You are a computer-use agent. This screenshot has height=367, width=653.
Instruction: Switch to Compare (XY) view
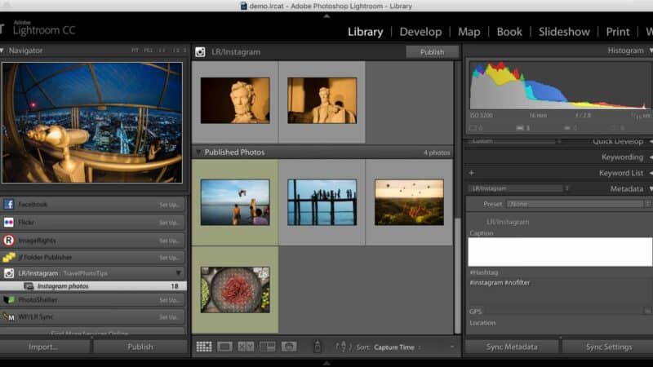tap(246, 347)
